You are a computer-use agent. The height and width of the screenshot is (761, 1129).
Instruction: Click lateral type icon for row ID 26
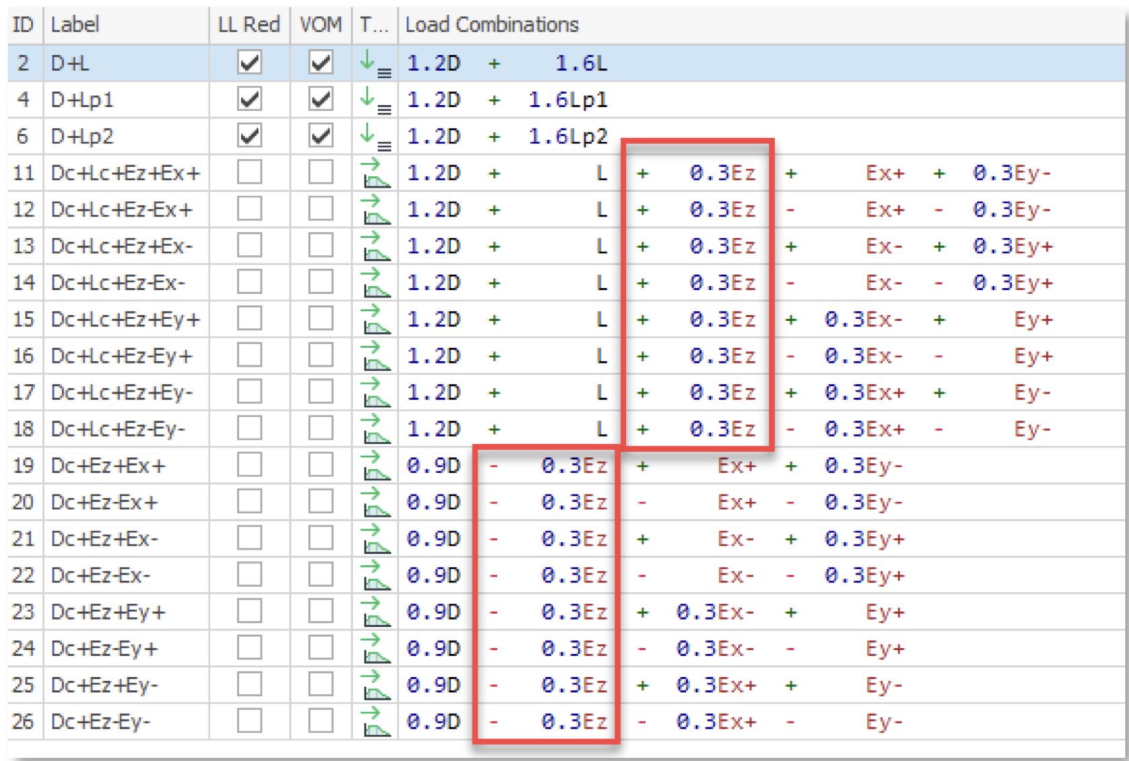click(x=375, y=722)
